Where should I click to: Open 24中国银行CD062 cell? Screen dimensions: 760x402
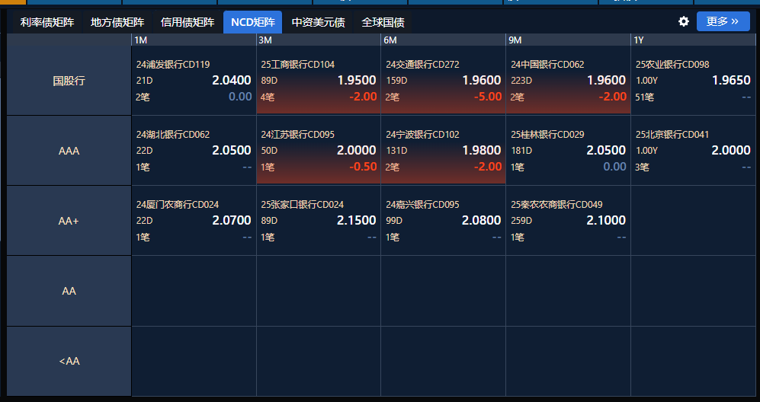click(x=569, y=81)
